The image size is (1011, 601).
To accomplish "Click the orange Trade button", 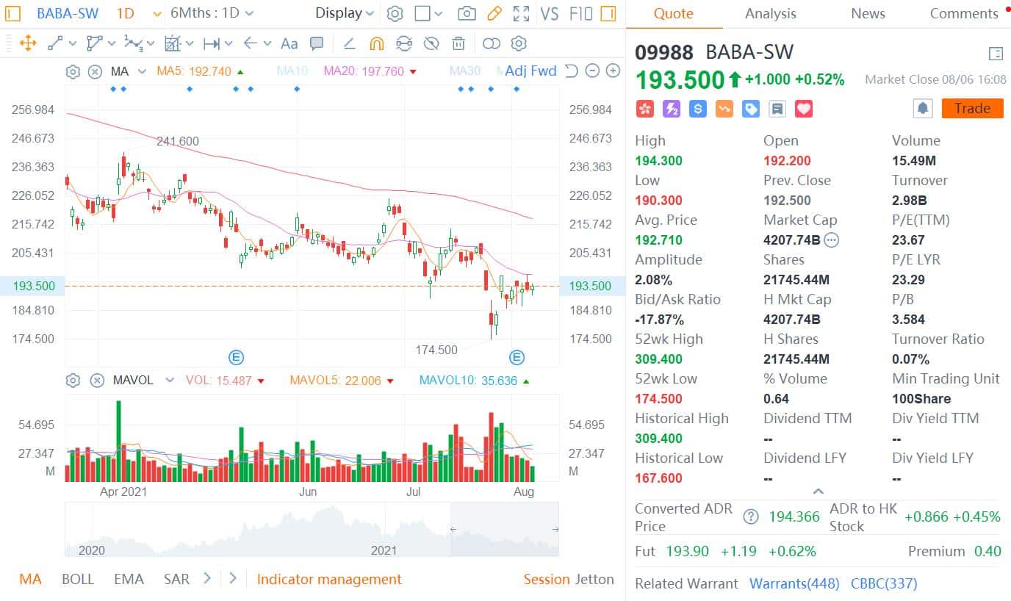I will (x=971, y=108).
